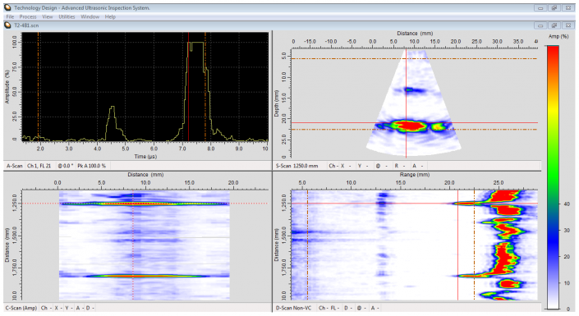The width and height of the screenshot is (579, 316).
Task: Select the D-Scan Non-VC status label
Action: (x=294, y=308)
